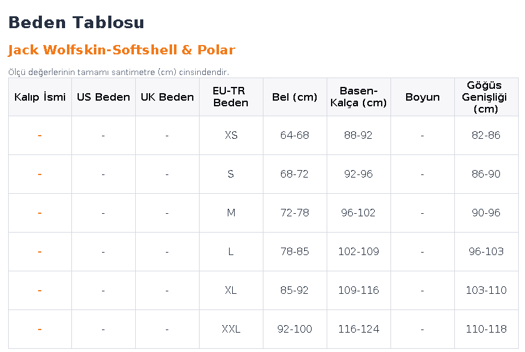The image size is (525, 352).
Task: Click the Boyun column header
Action: (422, 97)
